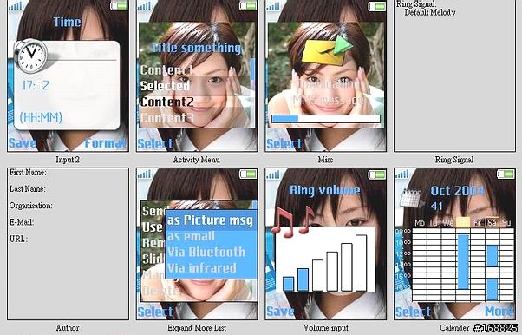Click the Volume input caption label
This screenshot has width=522, height=335.
click(x=325, y=328)
